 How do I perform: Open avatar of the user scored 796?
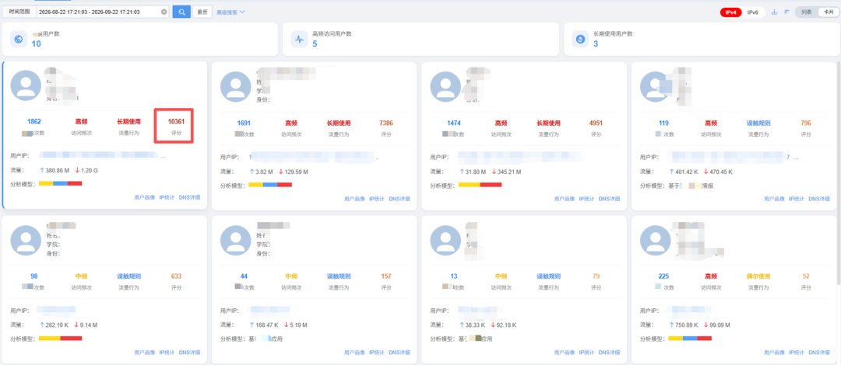tap(656, 87)
